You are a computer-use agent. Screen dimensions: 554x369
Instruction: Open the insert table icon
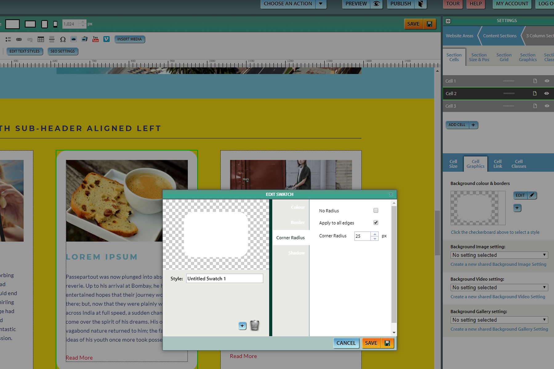(41, 39)
